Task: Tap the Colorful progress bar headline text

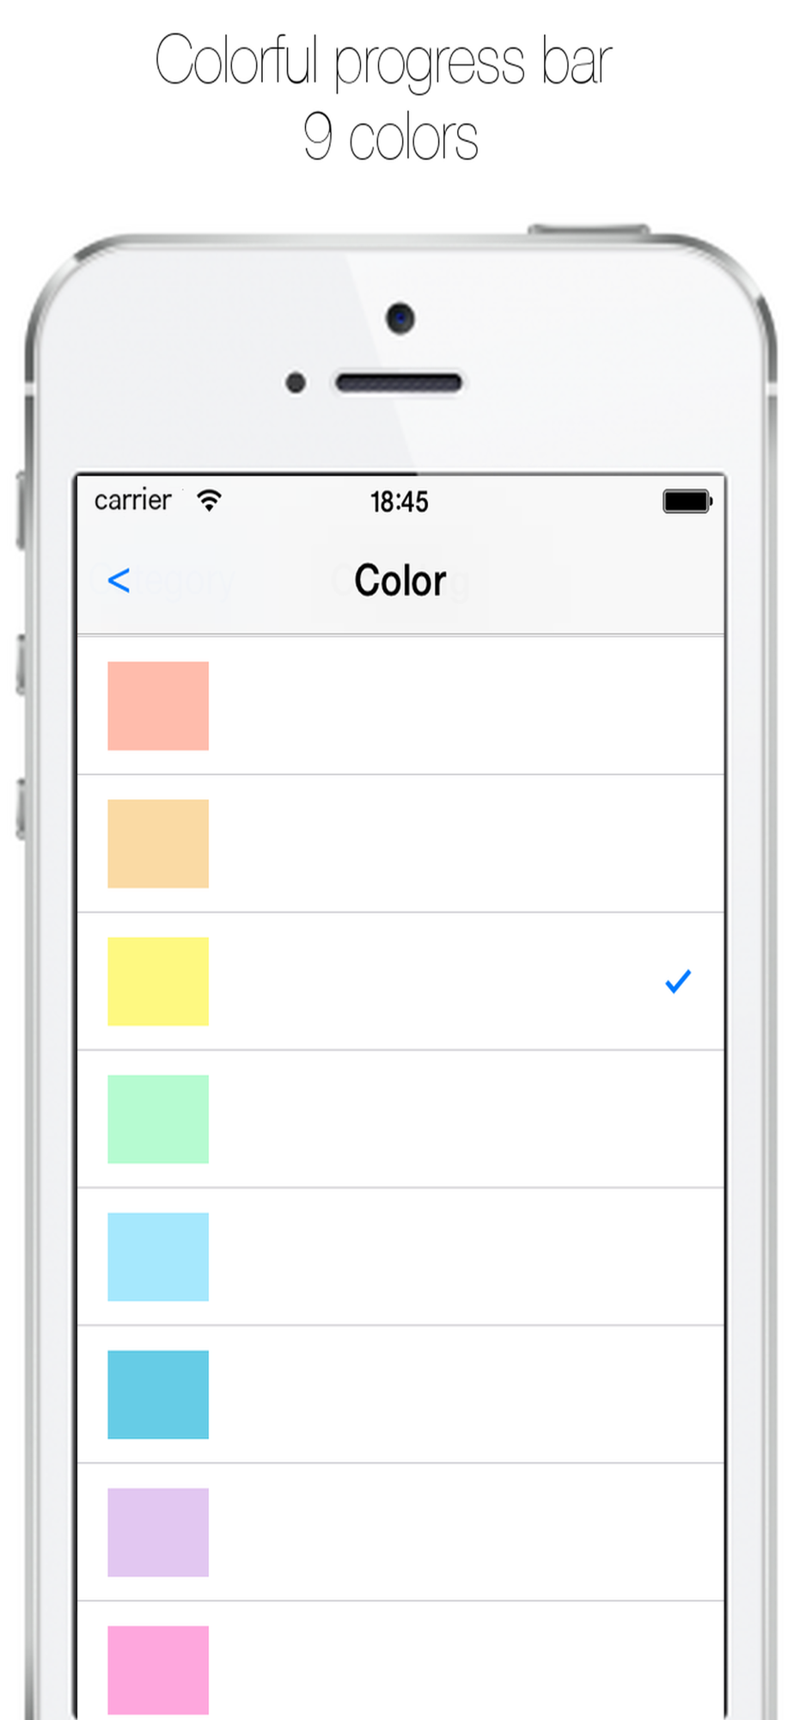Action: click(x=383, y=60)
